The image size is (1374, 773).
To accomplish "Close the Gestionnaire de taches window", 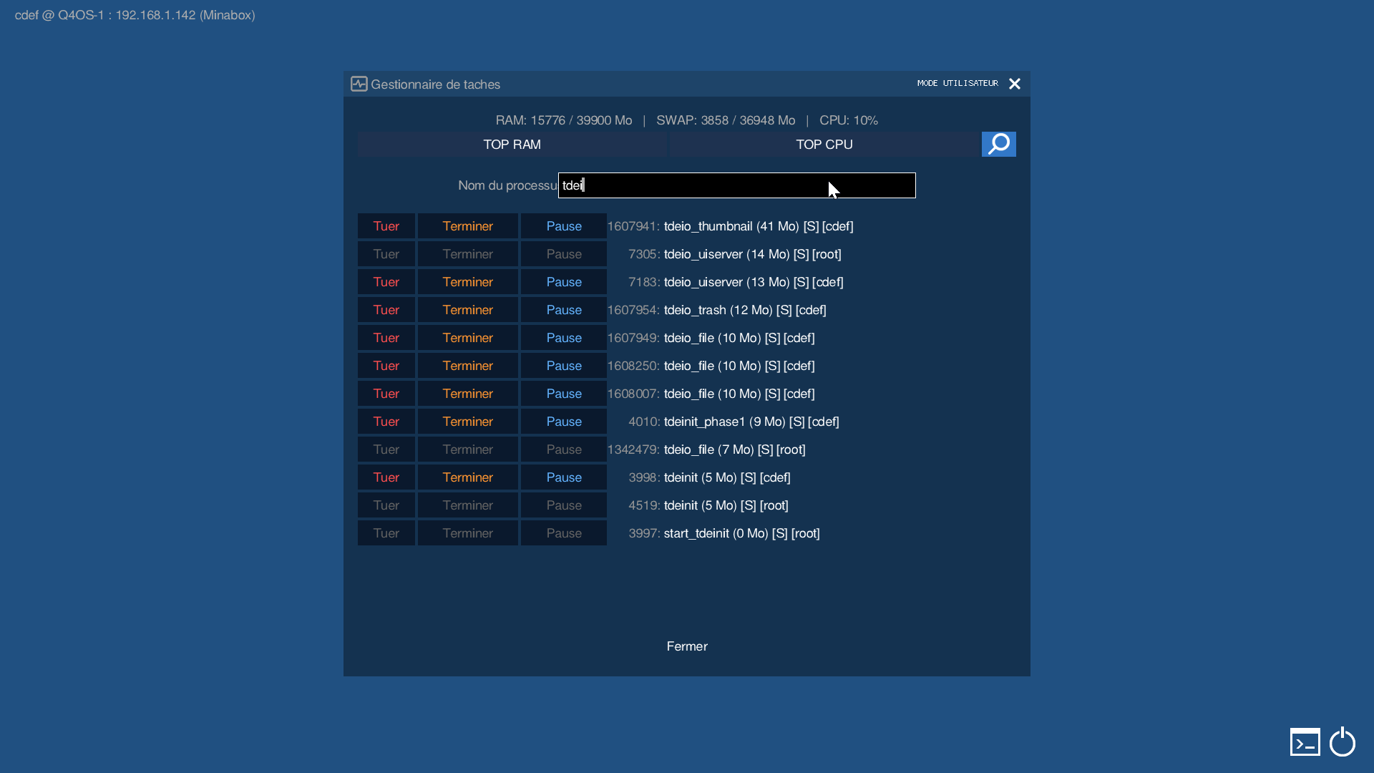I will tap(1014, 84).
